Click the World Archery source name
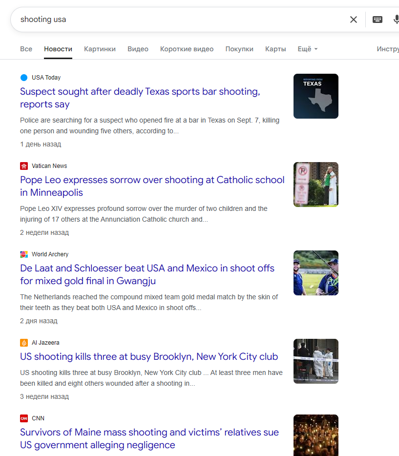 point(50,254)
